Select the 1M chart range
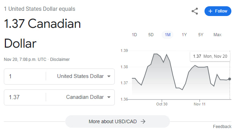This screenshot has width=238, height=135. point(168,35)
